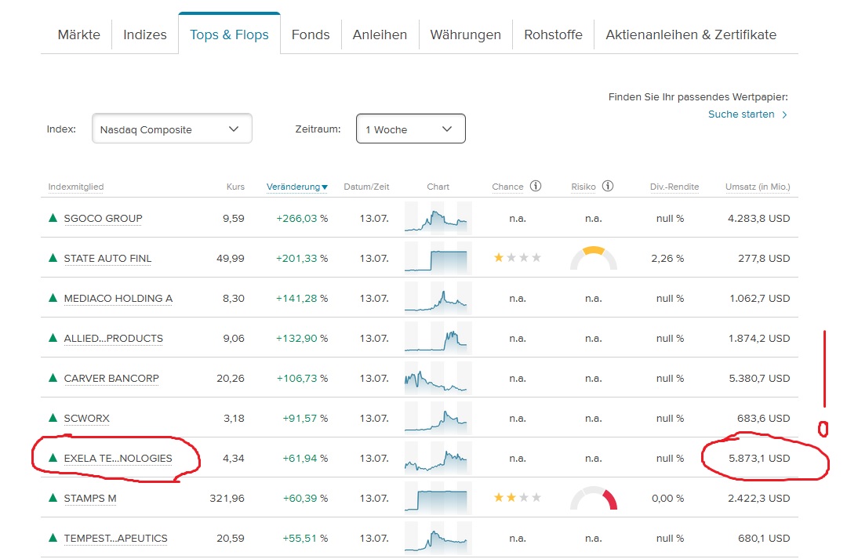The image size is (858, 559).
Task: Open the SGOCO GROUP chart thumbnail
Action: [x=438, y=218]
